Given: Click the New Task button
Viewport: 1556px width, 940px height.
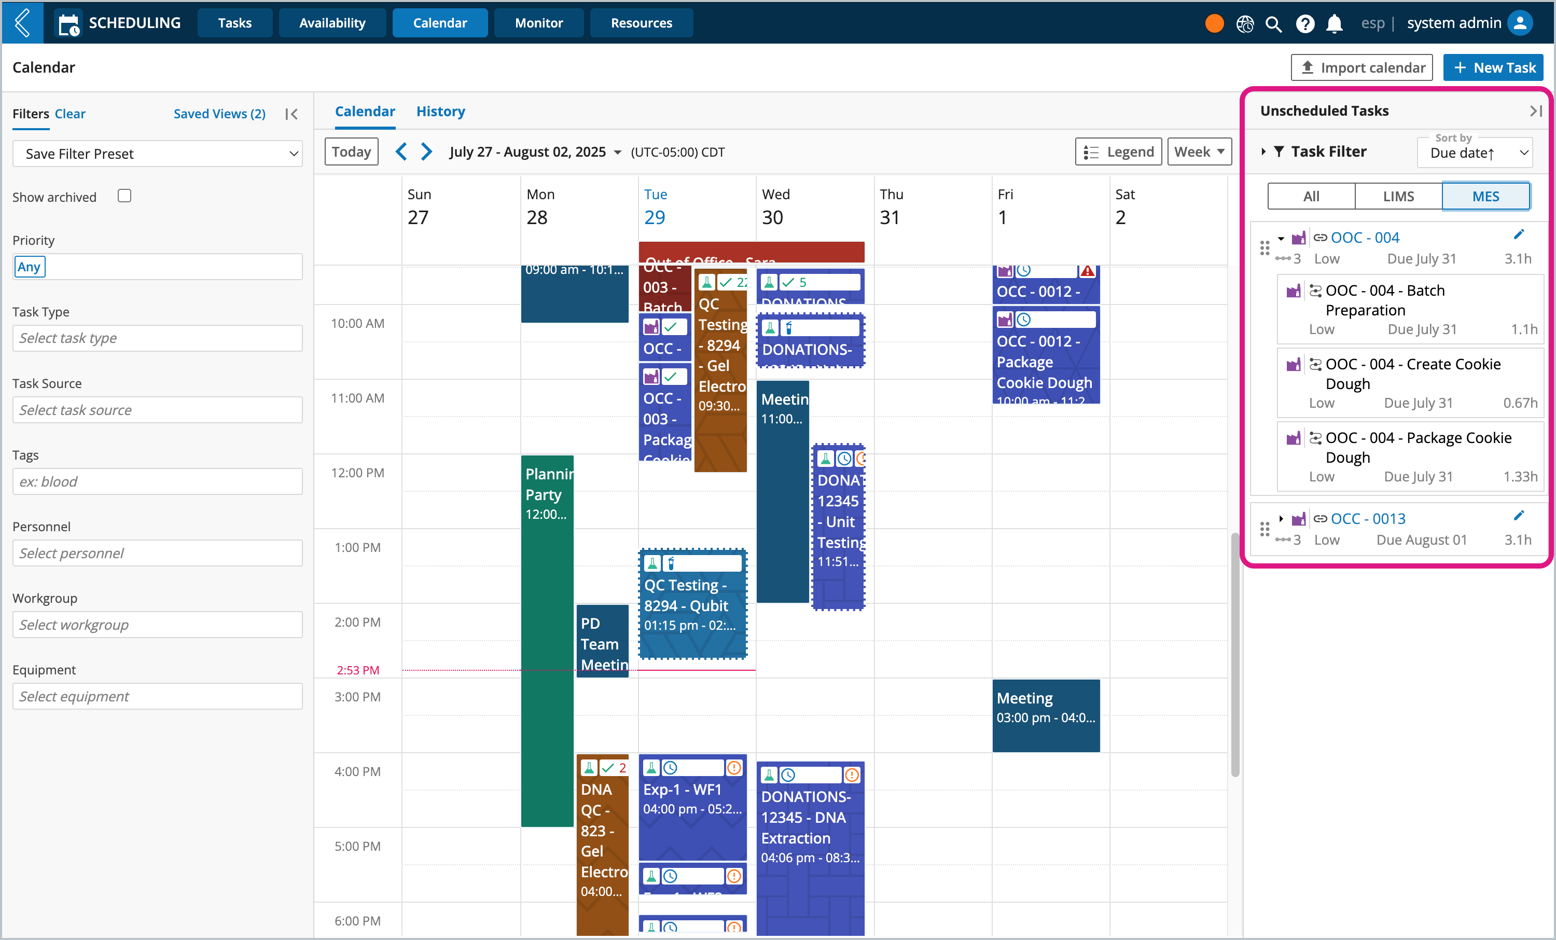Looking at the screenshot, I should pos(1493,67).
